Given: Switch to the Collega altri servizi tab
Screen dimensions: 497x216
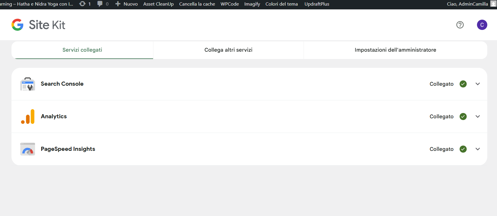Looking at the screenshot, I should pyautogui.click(x=228, y=50).
